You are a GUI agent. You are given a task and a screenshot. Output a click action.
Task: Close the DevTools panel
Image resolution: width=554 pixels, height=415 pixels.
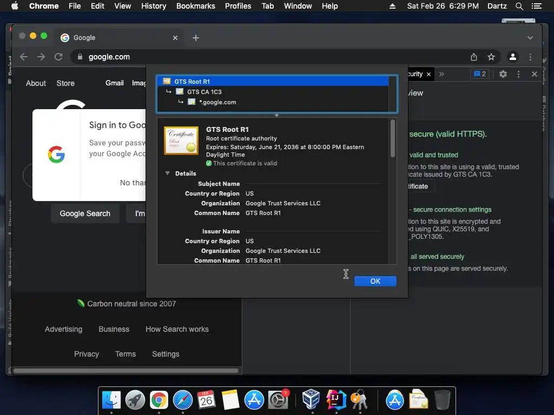(x=534, y=73)
